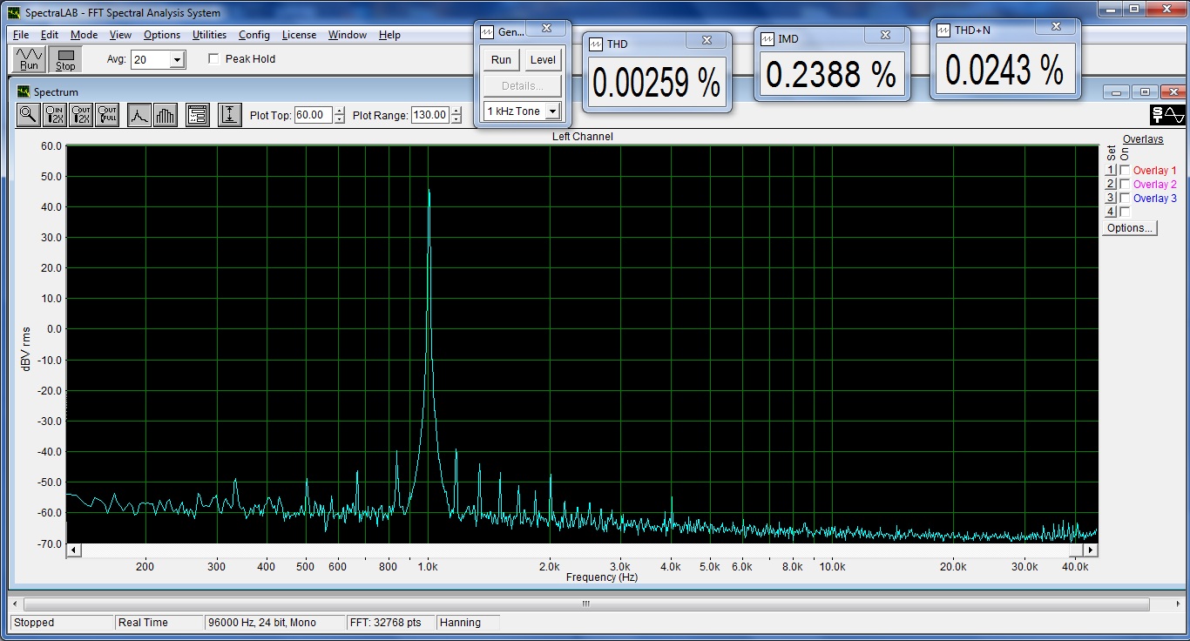Open the File menu

21,35
